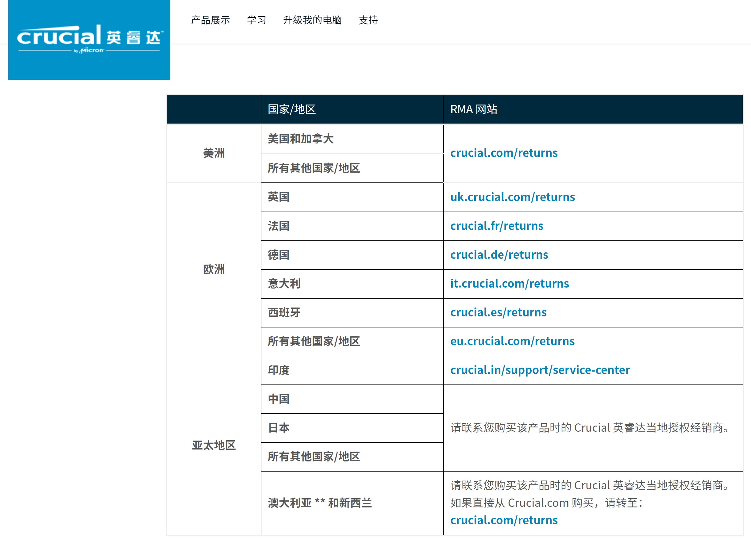This screenshot has height=543, width=751.
Task: Select the 美洲 region cell
Action: pyautogui.click(x=214, y=153)
